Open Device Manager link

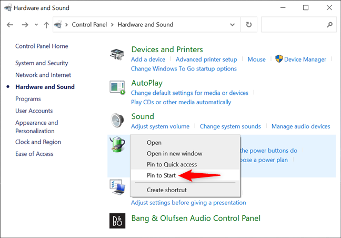305,60
